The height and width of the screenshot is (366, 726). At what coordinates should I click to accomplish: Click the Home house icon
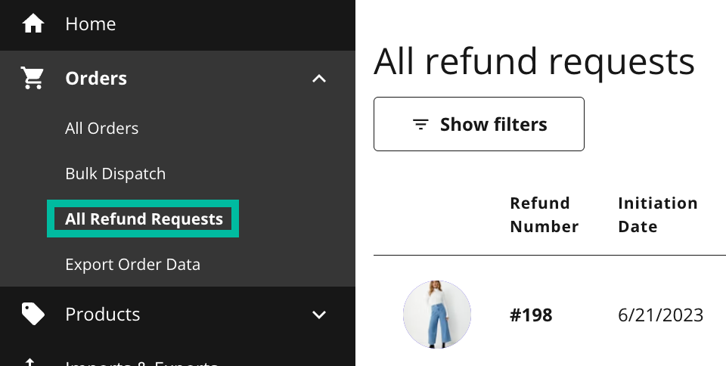(x=33, y=23)
